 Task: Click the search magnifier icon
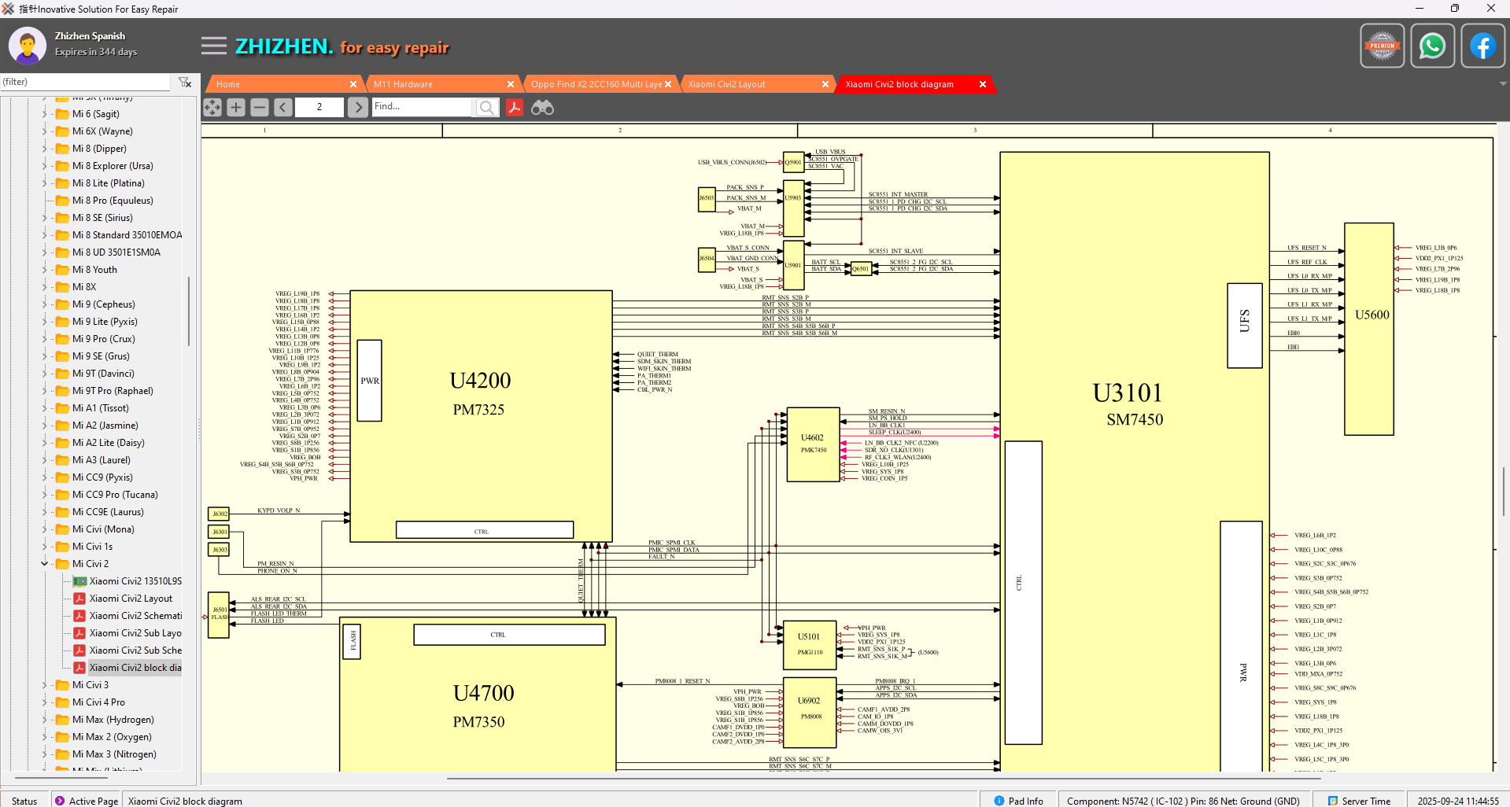pyautogui.click(x=487, y=107)
